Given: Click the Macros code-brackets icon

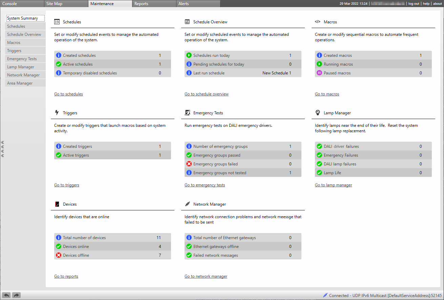Looking at the screenshot, I should (317, 22).
